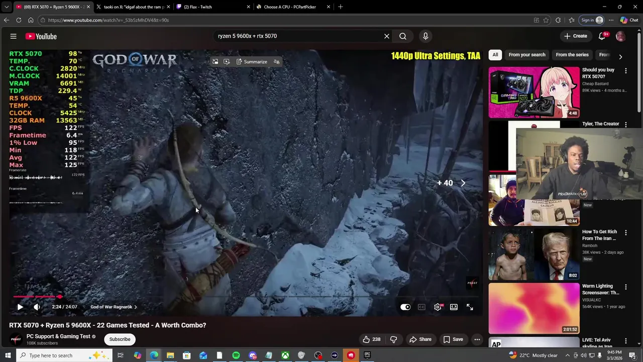This screenshot has height=362, width=643.
Task: Click the second video overlay toolbar icon
Action: pyautogui.click(x=227, y=62)
